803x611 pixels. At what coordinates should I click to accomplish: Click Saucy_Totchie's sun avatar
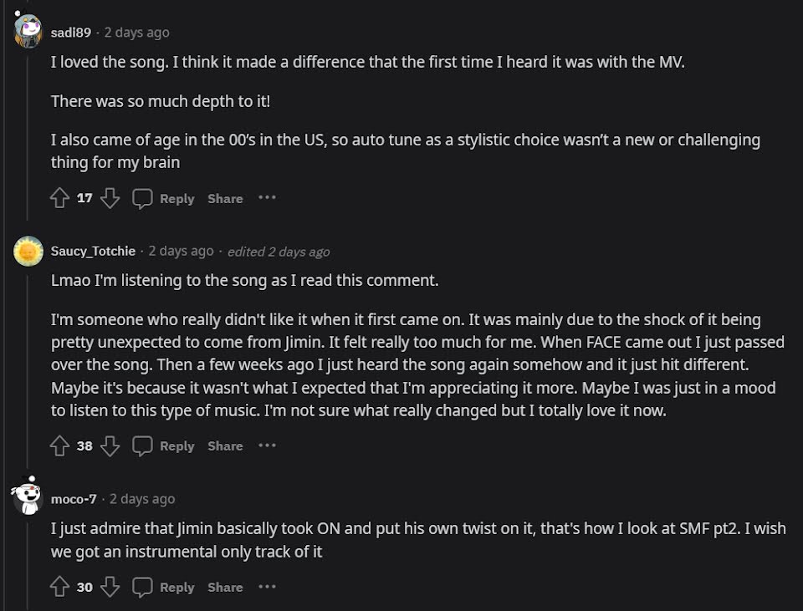28,251
